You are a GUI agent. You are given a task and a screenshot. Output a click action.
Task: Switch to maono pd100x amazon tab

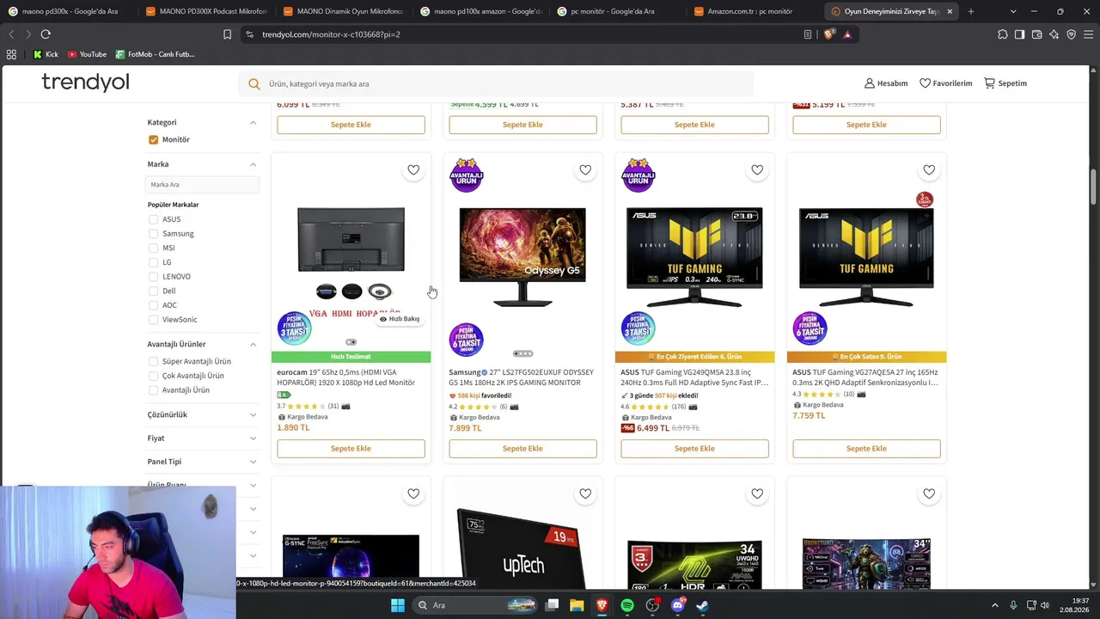pos(480,11)
